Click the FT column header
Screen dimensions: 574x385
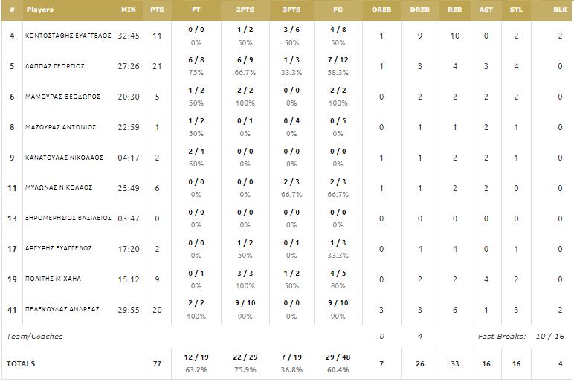(196, 10)
